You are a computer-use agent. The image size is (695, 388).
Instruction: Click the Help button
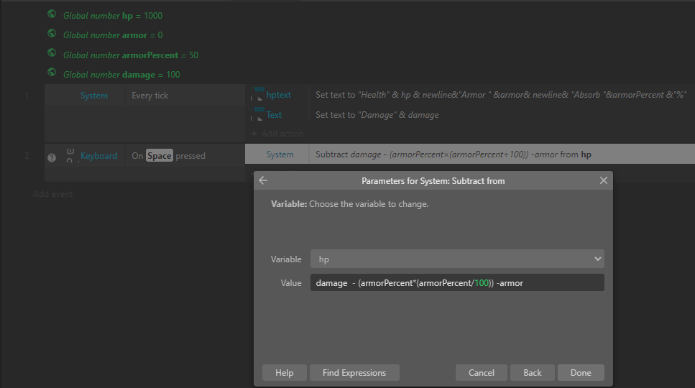[x=284, y=372]
